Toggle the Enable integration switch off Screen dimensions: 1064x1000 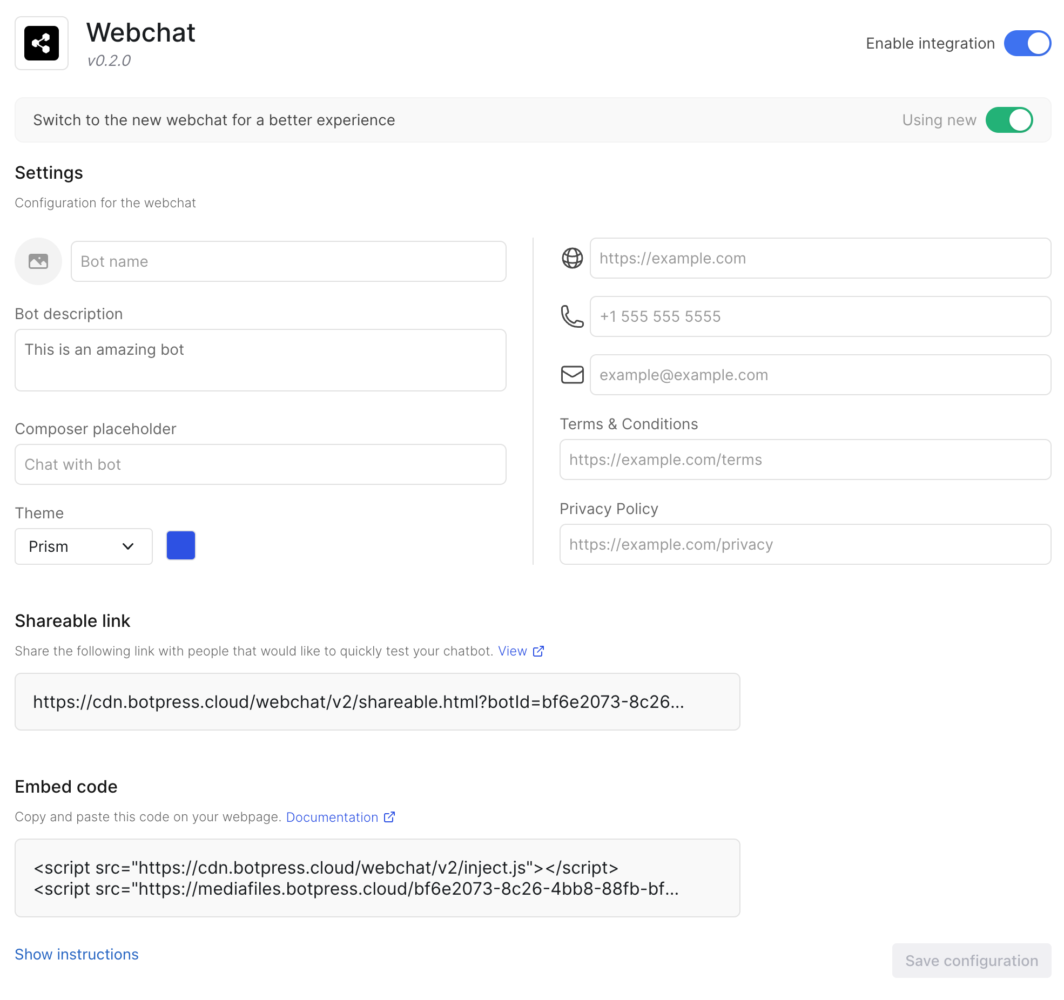pos(1027,43)
